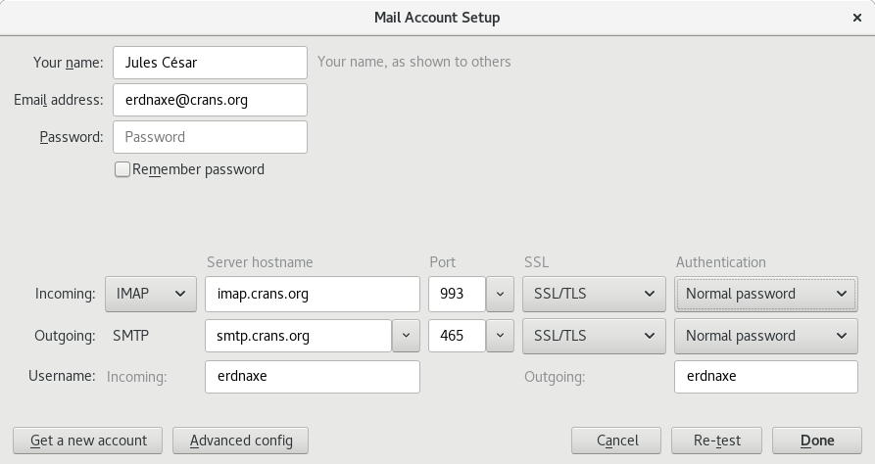Open the incoming protocol IMAP dropdown
This screenshot has height=464, width=875.
click(150, 294)
